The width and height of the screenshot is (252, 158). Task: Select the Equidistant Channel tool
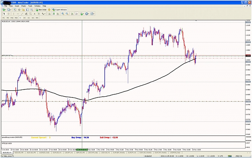point(26,14)
